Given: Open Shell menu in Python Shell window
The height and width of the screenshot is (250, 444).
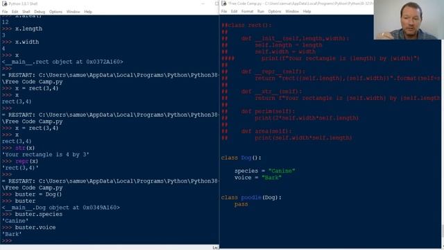Looking at the screenshot, I should click(x=26, y=12).
